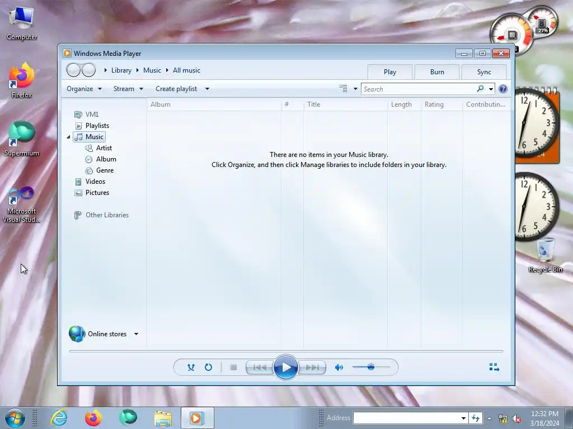Expand the taskbar Address dropdown arrow
The height and width of the screenshot is (429, 573).
(463, 418)
